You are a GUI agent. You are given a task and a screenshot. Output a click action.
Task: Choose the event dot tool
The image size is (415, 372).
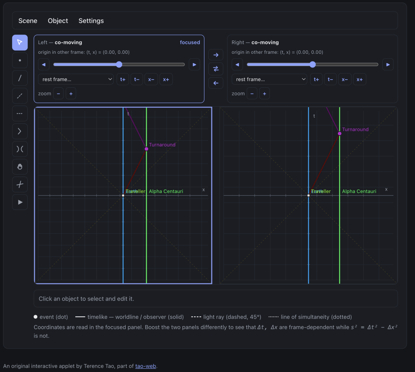click(20, 60)
